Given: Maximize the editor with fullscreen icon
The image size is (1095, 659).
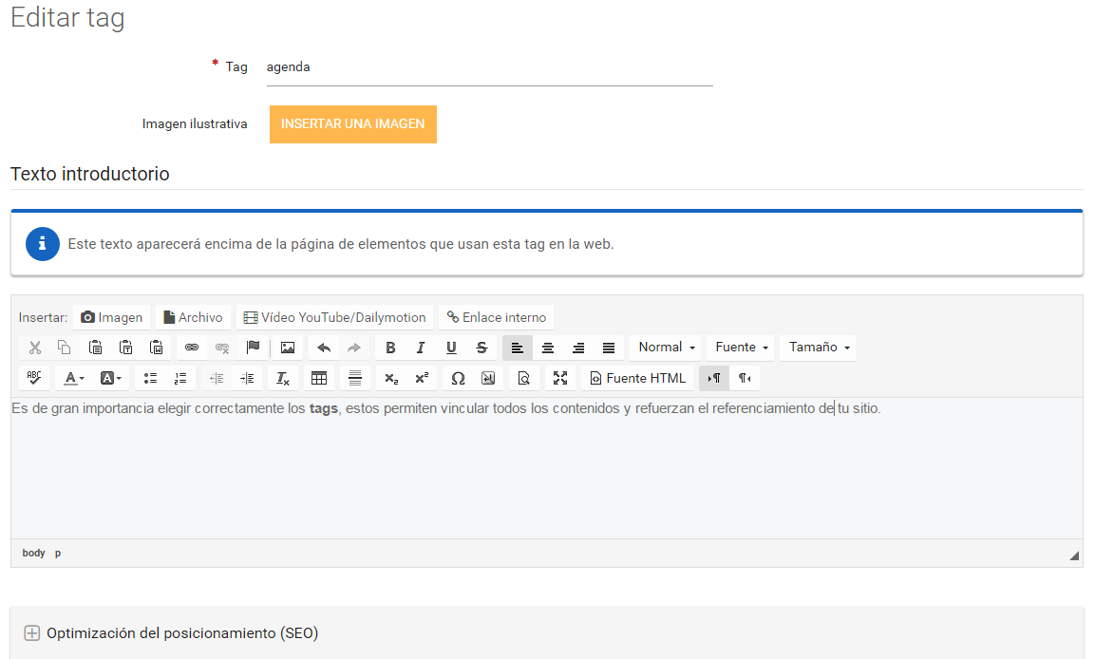Looking at the screenshot, I should pyautogui.click(x=560, y=378).
